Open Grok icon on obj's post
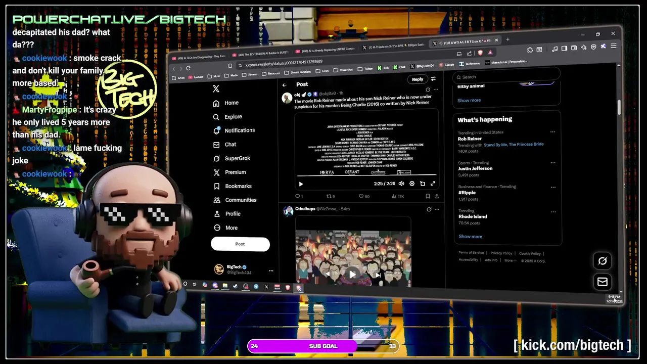This screenshot has height=364, width=647. click(428, 89)
